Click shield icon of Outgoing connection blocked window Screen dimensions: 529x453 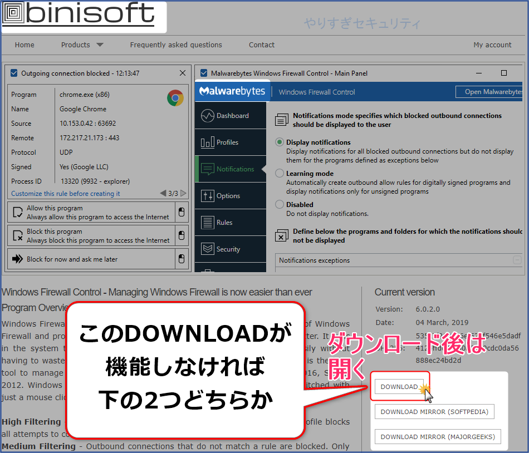click(x=14, y=73)
